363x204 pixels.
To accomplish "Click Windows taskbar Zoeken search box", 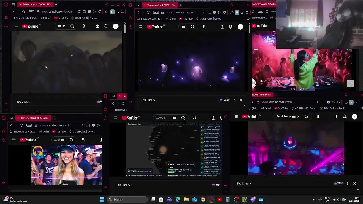I will pos(128,199).
